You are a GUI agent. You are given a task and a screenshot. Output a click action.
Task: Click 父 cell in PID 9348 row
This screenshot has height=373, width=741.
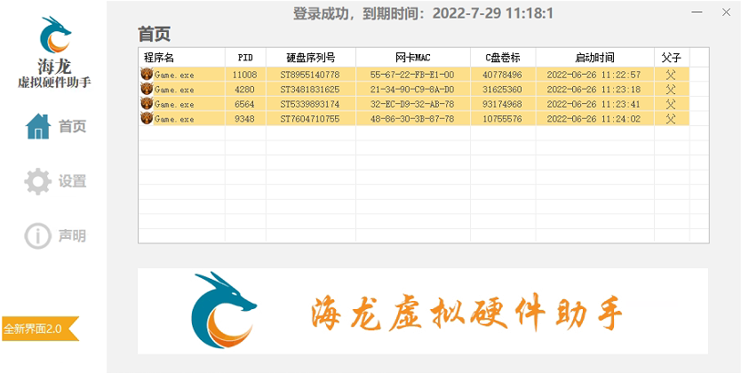(671, 119)
